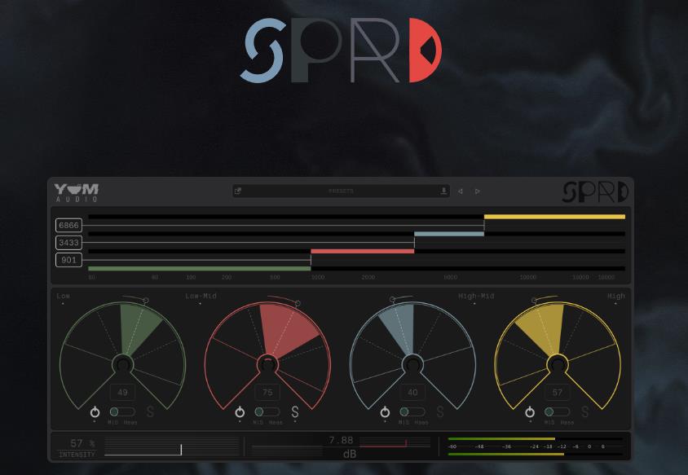688x475 pixels.
Task: Grab the blue High-Mid band arc handle
Action: [393, 300]
